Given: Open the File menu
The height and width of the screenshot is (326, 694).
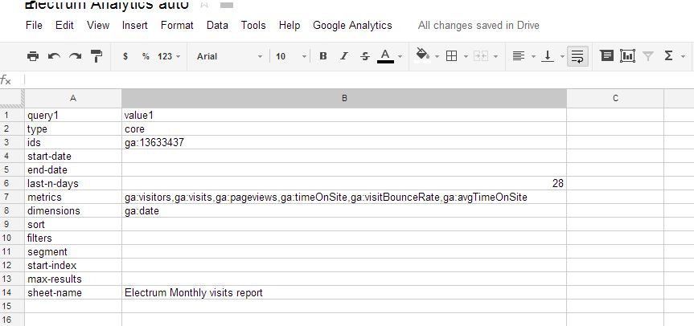Looking at the screenshot, I should click(34, 25).
